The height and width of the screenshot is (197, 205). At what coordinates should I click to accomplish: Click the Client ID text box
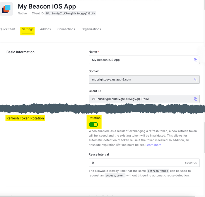(x=141, y=99)
